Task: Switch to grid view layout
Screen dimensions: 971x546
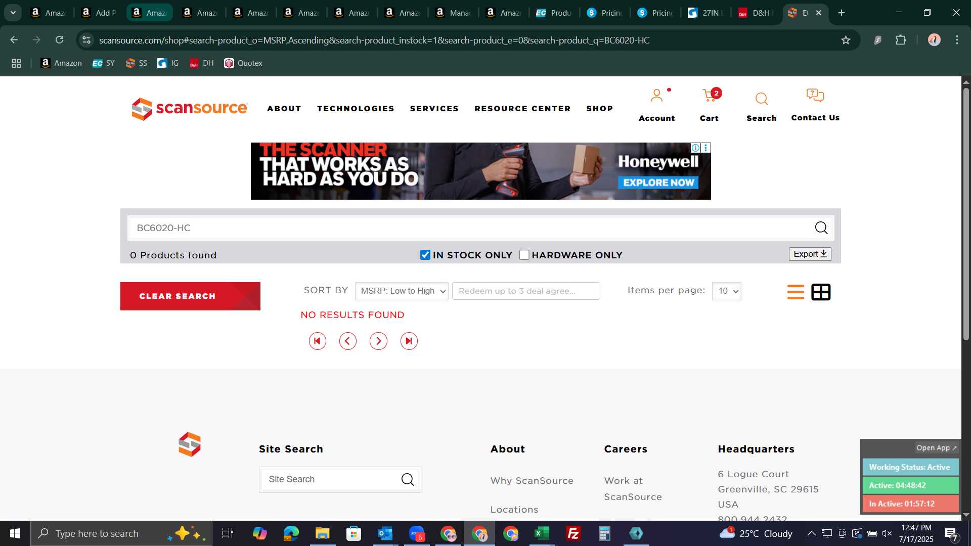Action: pos(821,292)
